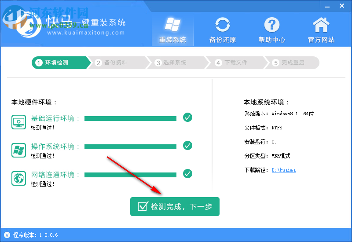Screen dimensions: 352x242
Task: Click the 网络连通环境 globe icon
Action: [x=18, y=178]
